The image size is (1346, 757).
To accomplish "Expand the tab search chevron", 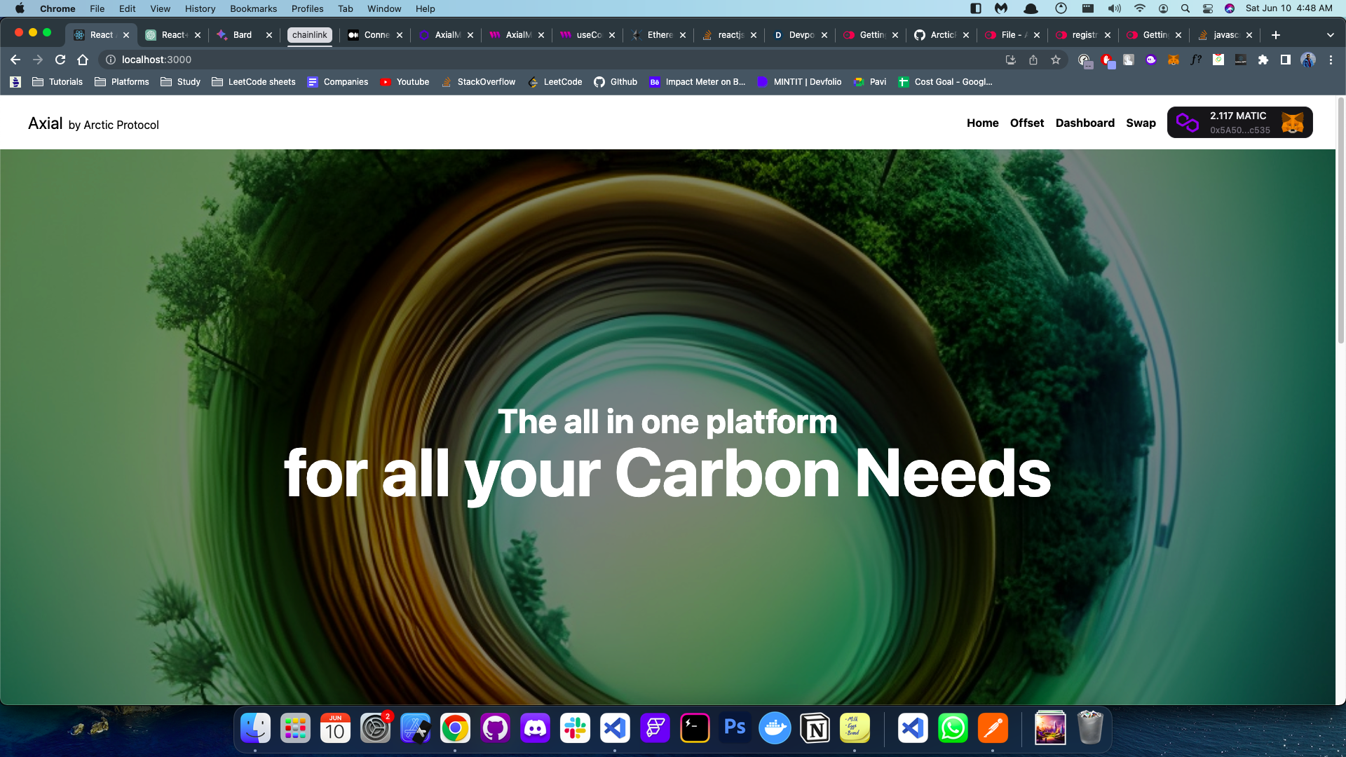I will [1330, 35].
